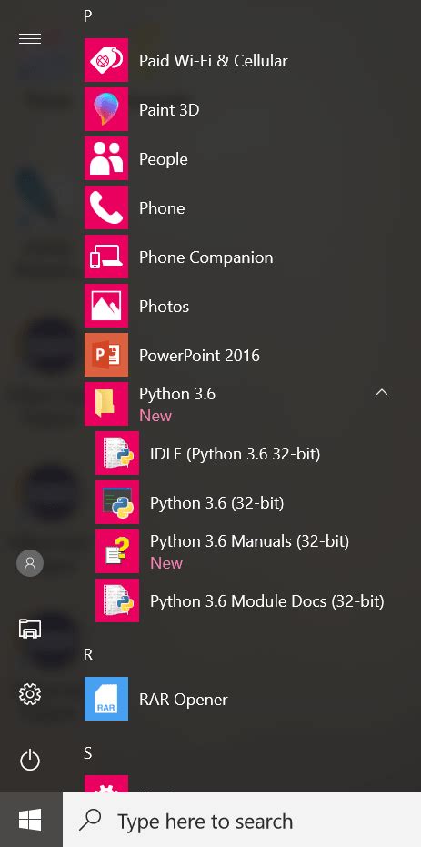Click the 'Photos' label
Image resolution: width=421 pixels, height=847 pixels.
(164, 307)
